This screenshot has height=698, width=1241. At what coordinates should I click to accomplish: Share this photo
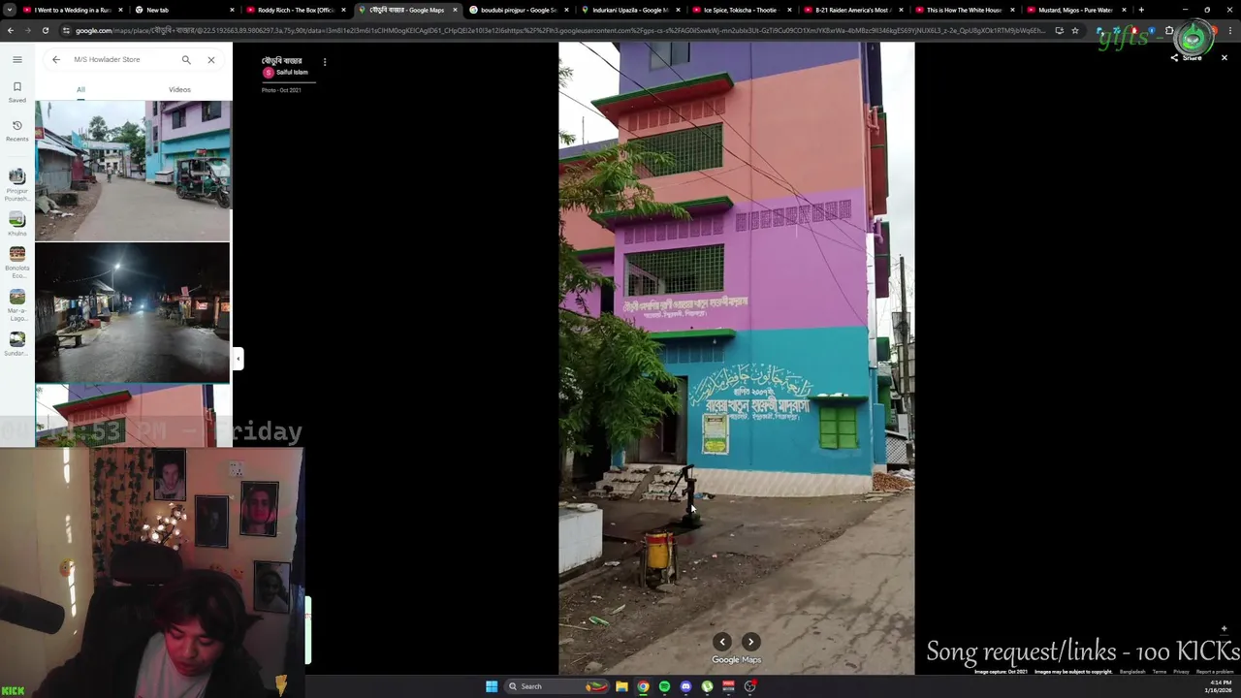(1186, 58)
